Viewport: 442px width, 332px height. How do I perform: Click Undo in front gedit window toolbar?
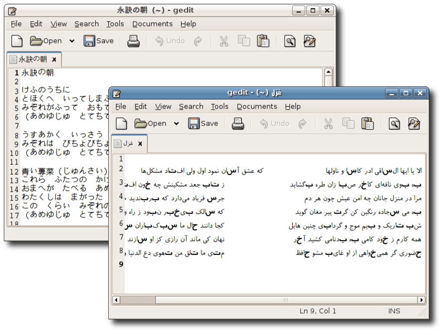click(274, 124)
